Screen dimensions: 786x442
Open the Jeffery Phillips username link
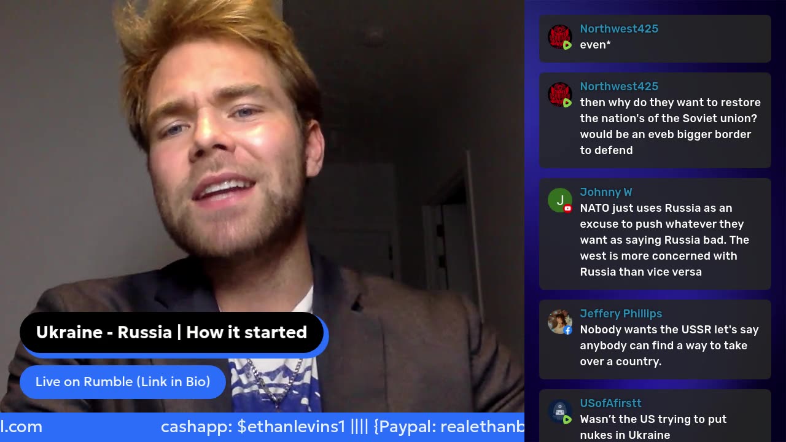coord(621,314)
